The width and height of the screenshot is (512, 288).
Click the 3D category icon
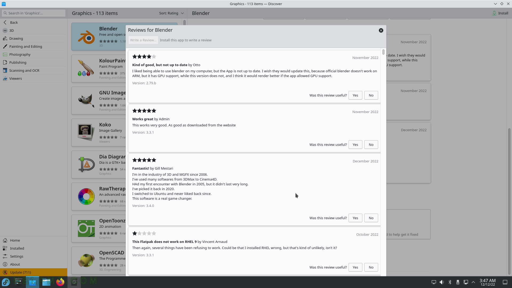(x=5, y=30)
